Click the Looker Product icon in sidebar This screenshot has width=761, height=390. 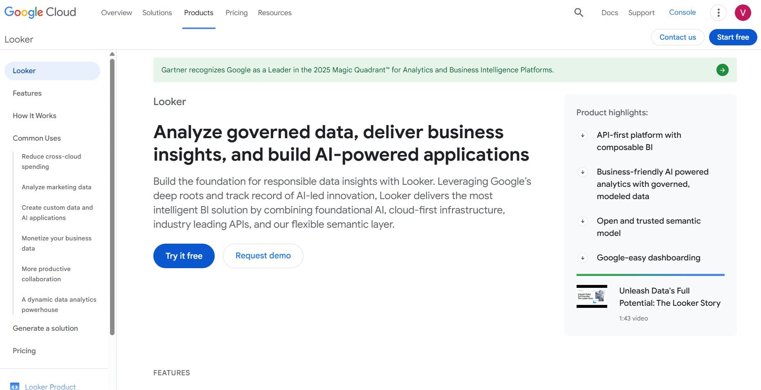(x=15, y=386)
